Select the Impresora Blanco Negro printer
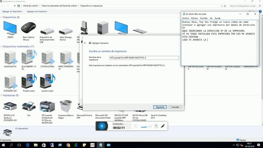This screenshot has width=263, height=148. click(x=66, y=106)
